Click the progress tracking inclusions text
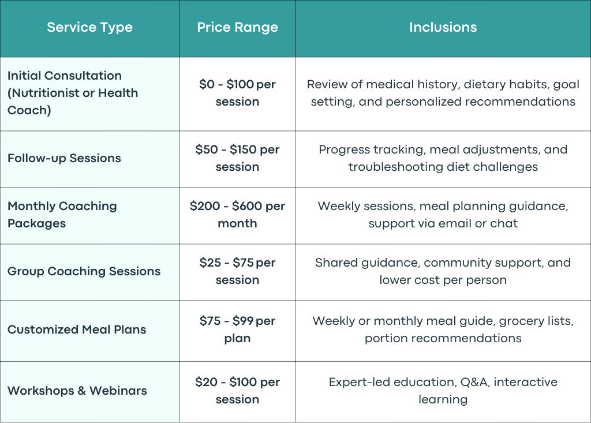Screen dimensions: 591x423 tap(443, 158)
